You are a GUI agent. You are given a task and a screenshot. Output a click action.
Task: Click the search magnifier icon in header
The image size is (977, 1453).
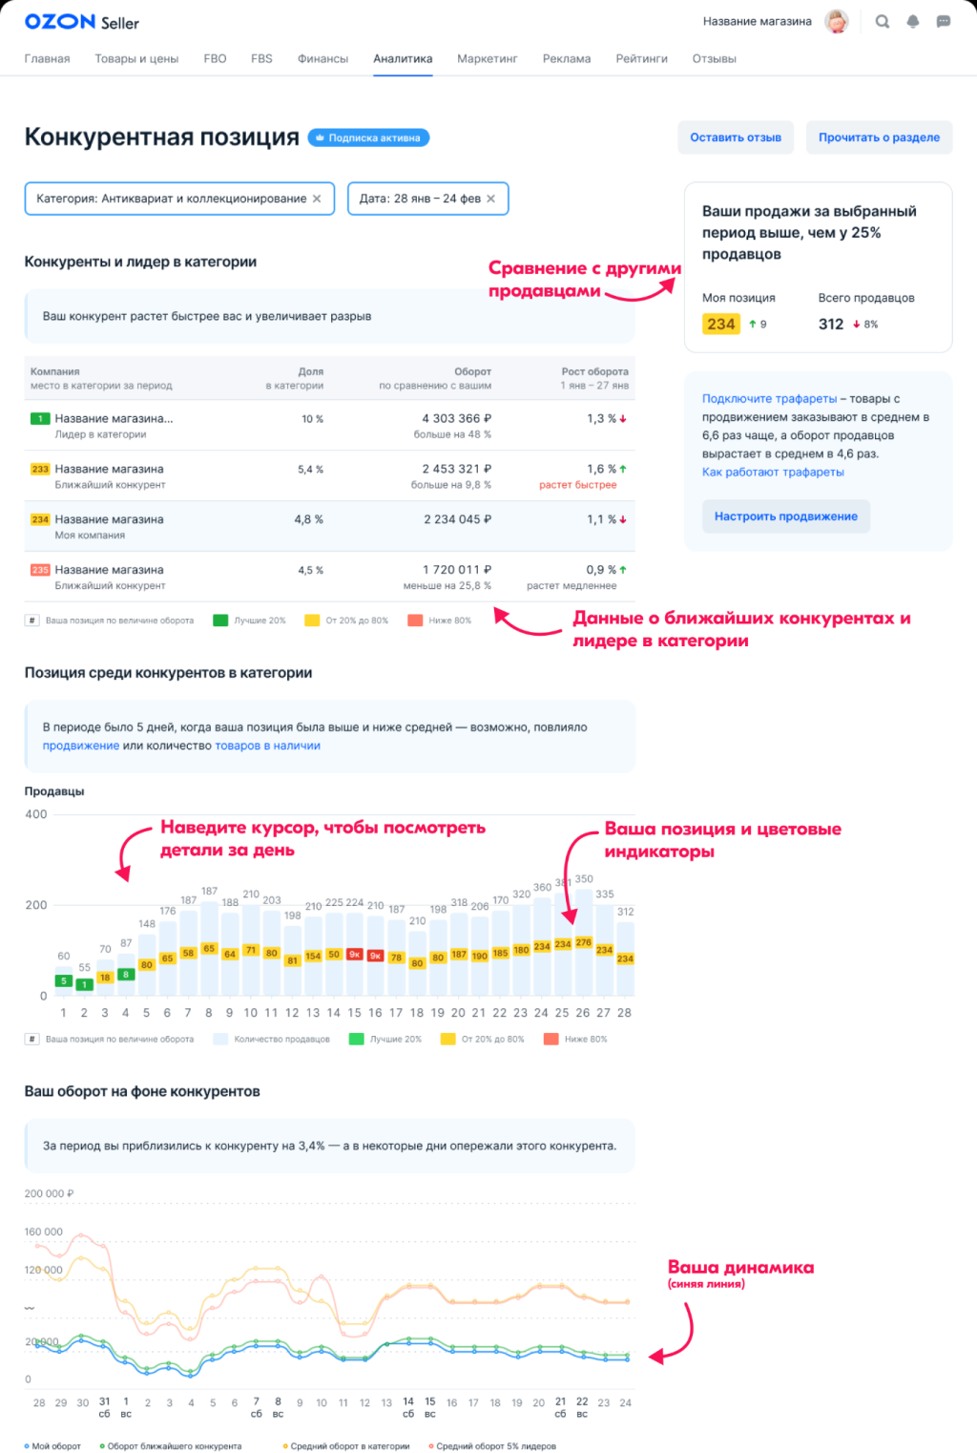click(883, 22)
